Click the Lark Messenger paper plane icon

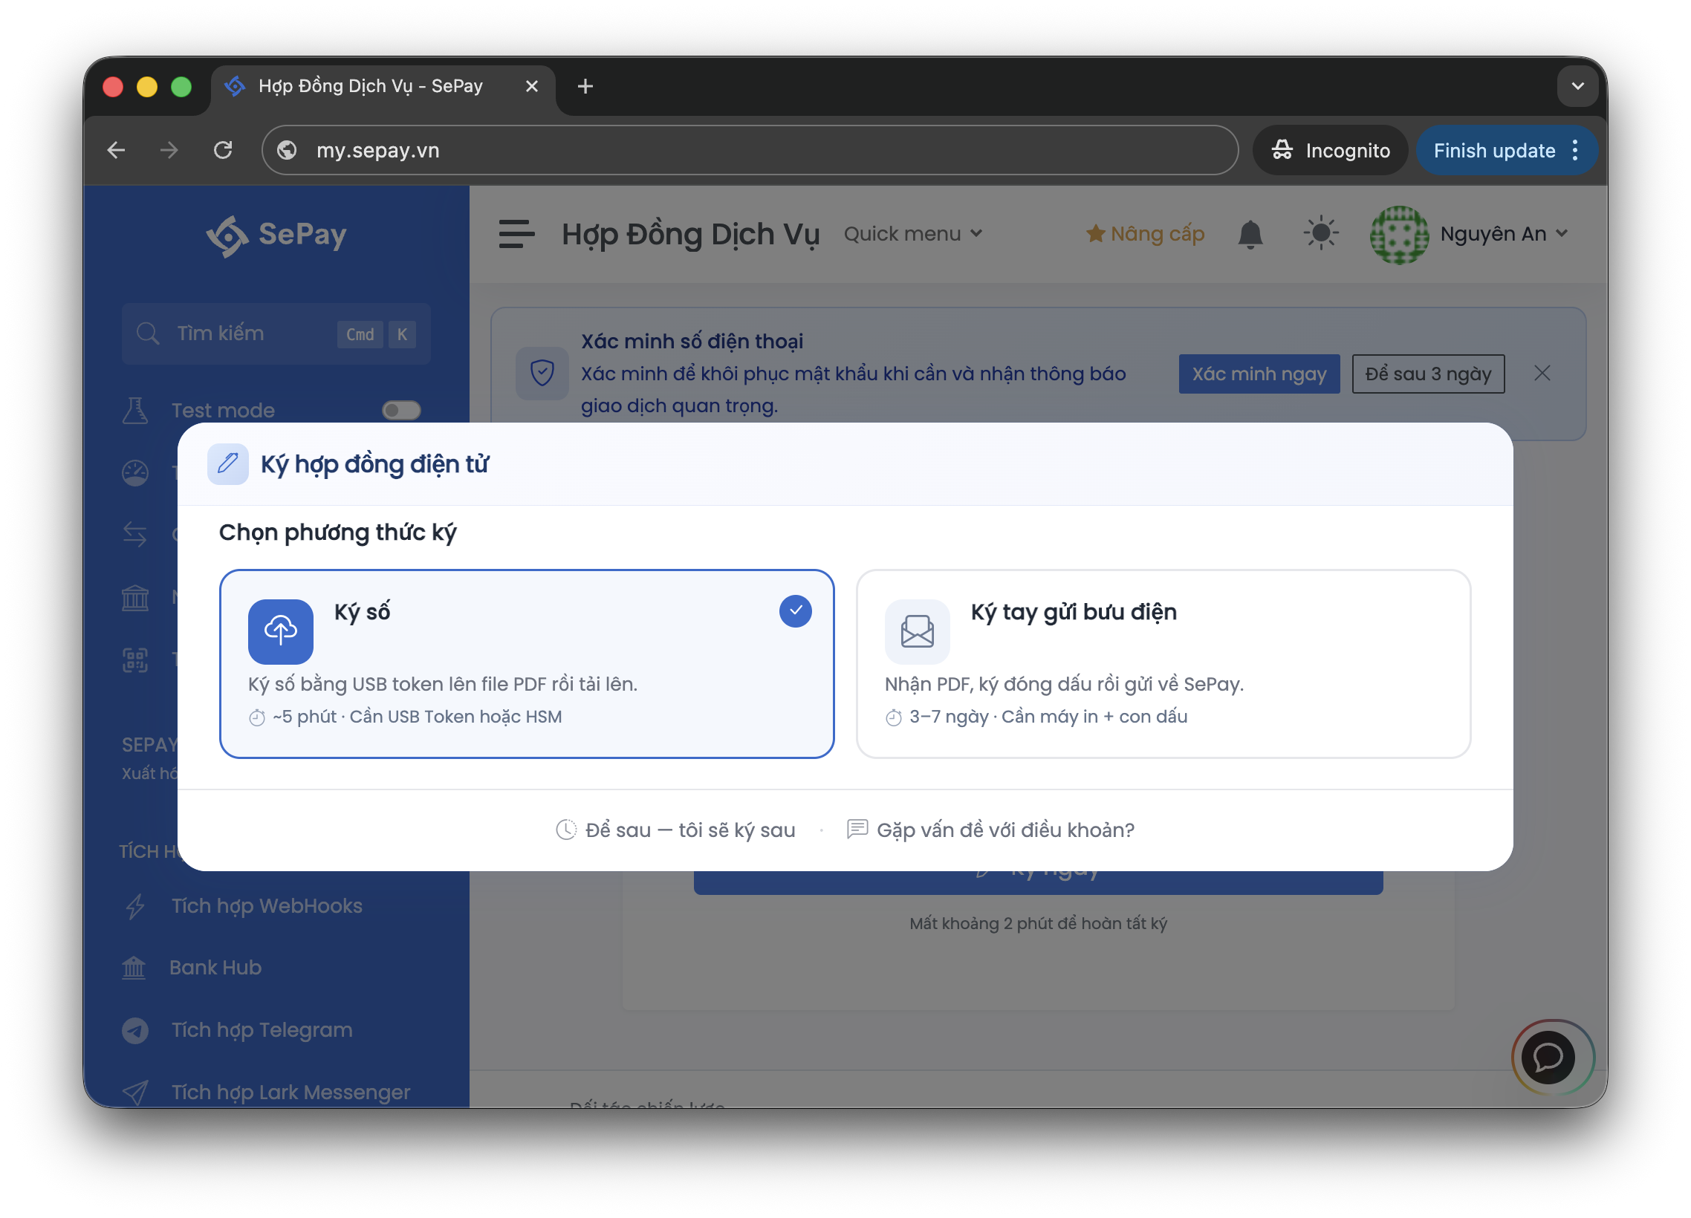tap(135, 1092)
